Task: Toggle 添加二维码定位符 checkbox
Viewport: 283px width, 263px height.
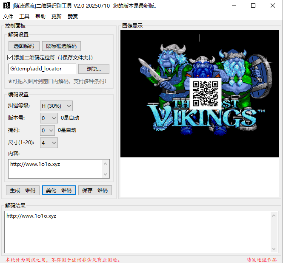Action: (x=10, y=58)
